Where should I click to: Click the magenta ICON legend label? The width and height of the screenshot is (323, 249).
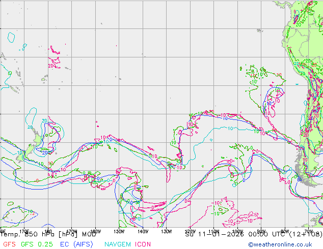click(x=143, y=244)
